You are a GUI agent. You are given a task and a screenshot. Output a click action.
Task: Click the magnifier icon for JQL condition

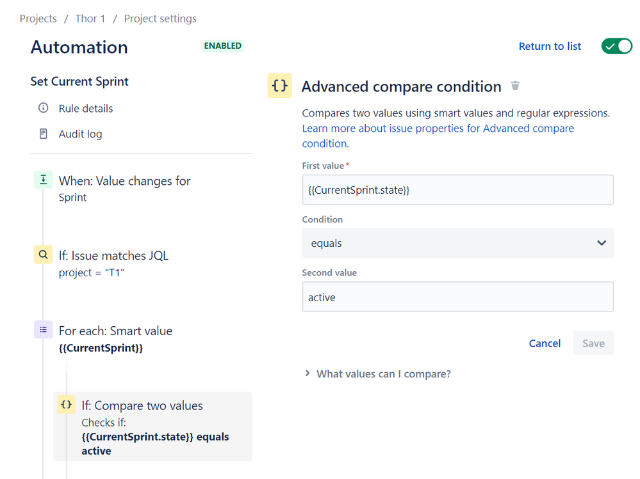43,255
